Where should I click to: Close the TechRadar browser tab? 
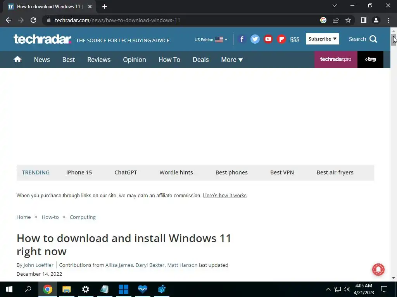coord(90,7)
